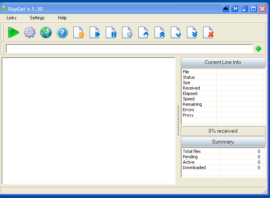Start downloads with the green play button
Screen dimensions: 270x198
pyautogui.click(x=13, y=32)
